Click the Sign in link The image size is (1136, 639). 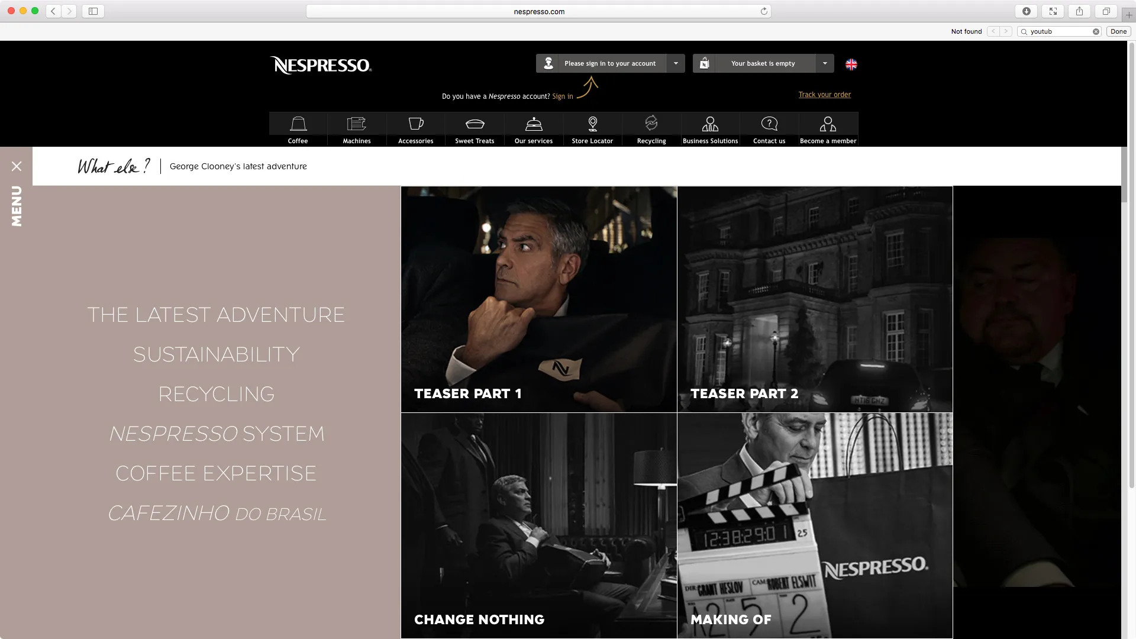562,96
